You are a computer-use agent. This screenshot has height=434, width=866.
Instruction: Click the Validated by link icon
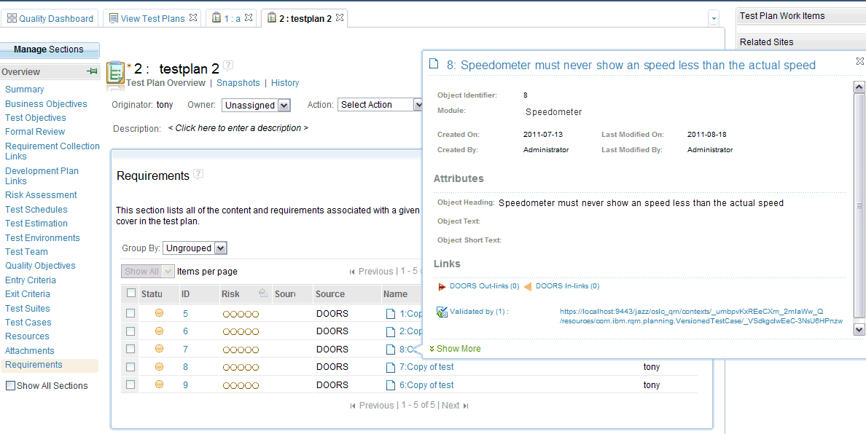[441, 311]
